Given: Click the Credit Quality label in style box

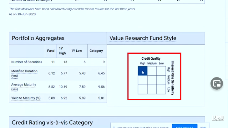Looking at the screenshot, I should tap(151, 58).
